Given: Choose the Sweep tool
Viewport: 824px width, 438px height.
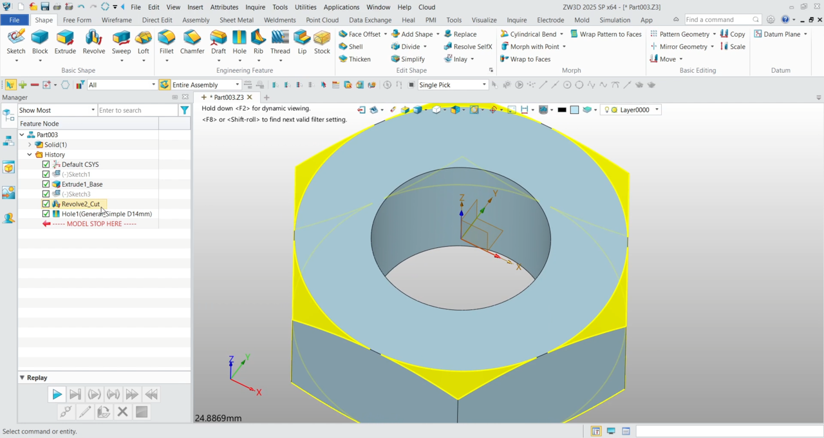Looking at the screenshot, I should tap(121, 41).
